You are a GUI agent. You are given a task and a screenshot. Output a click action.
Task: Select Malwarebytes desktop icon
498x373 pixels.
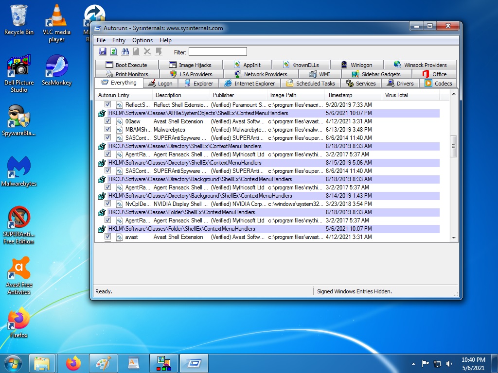(19, 171)
